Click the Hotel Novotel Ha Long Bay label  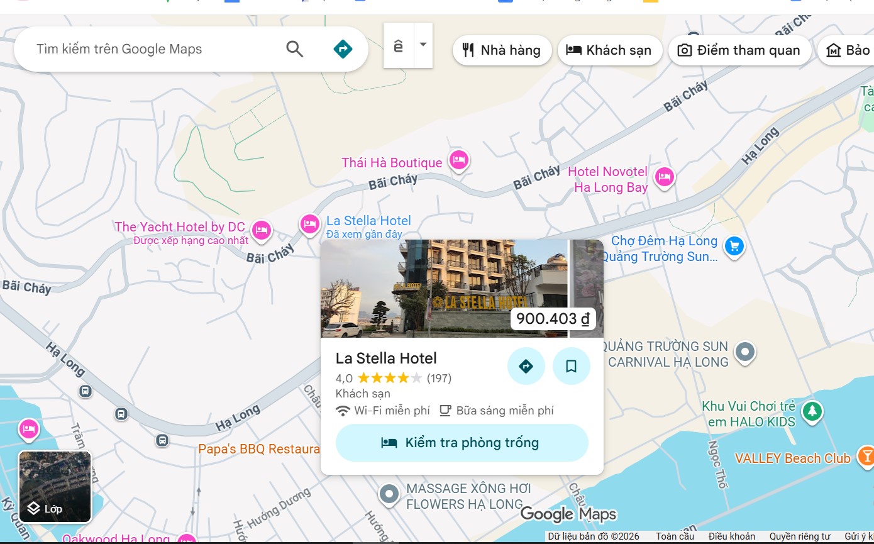click(607, 179)
